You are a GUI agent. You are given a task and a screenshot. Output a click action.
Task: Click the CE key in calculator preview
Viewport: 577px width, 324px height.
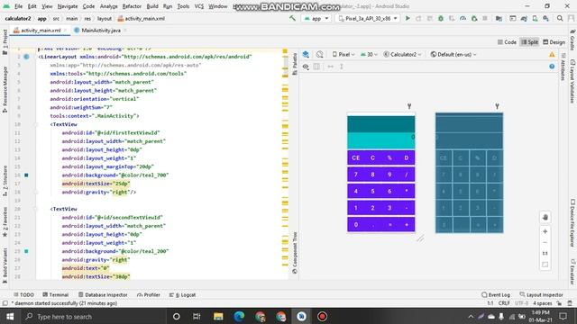(356, 157)
